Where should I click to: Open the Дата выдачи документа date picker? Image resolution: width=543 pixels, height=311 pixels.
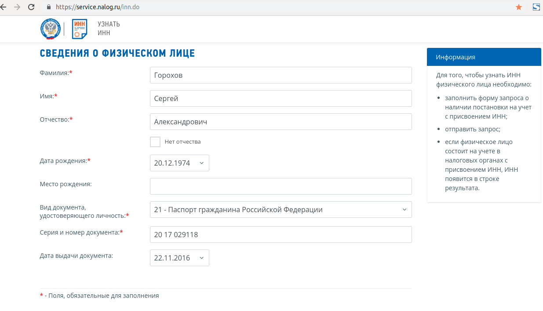179,258
